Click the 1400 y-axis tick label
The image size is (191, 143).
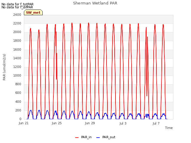[17, 58]
